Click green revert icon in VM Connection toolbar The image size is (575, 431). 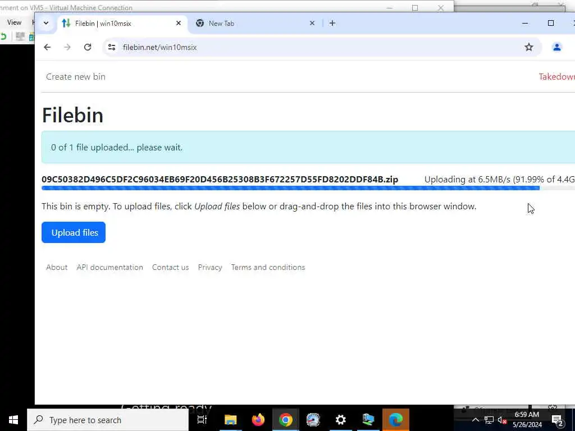(x=3, y=36)
